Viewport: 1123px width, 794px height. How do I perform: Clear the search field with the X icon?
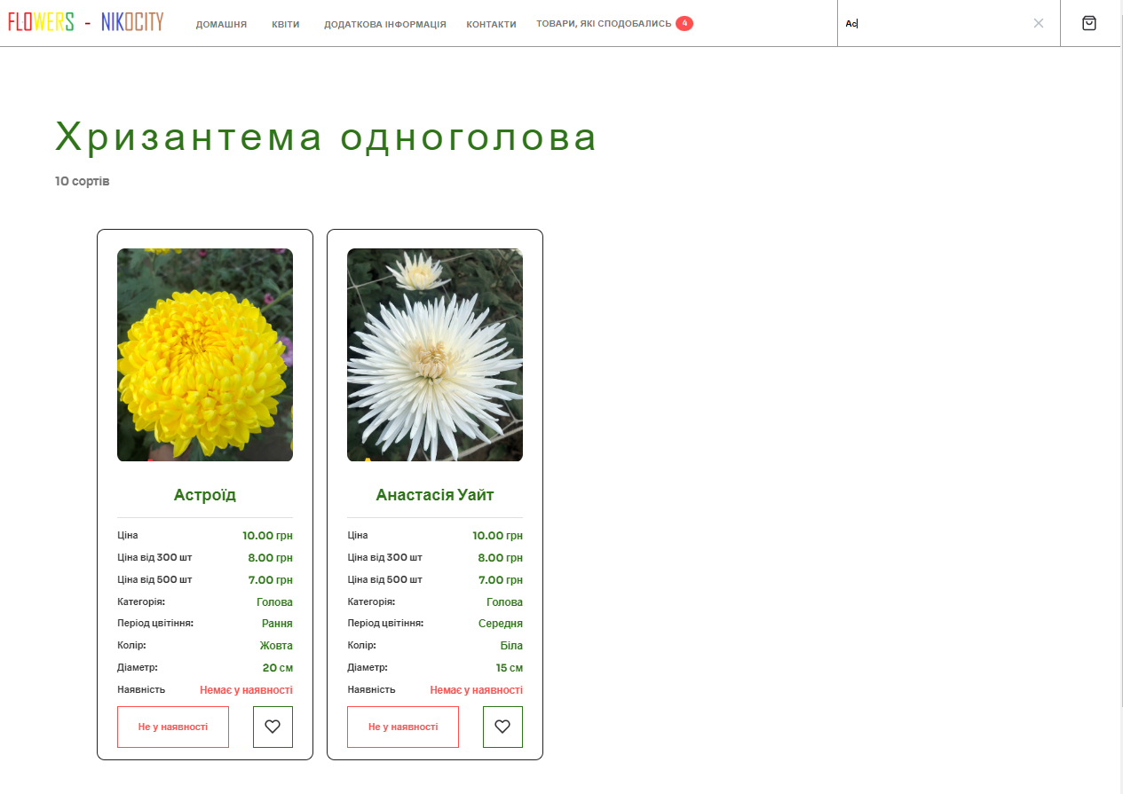[x=1039, y=23]
